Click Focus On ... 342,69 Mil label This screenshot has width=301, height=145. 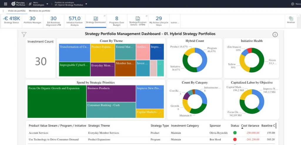(x=234, y=113)
